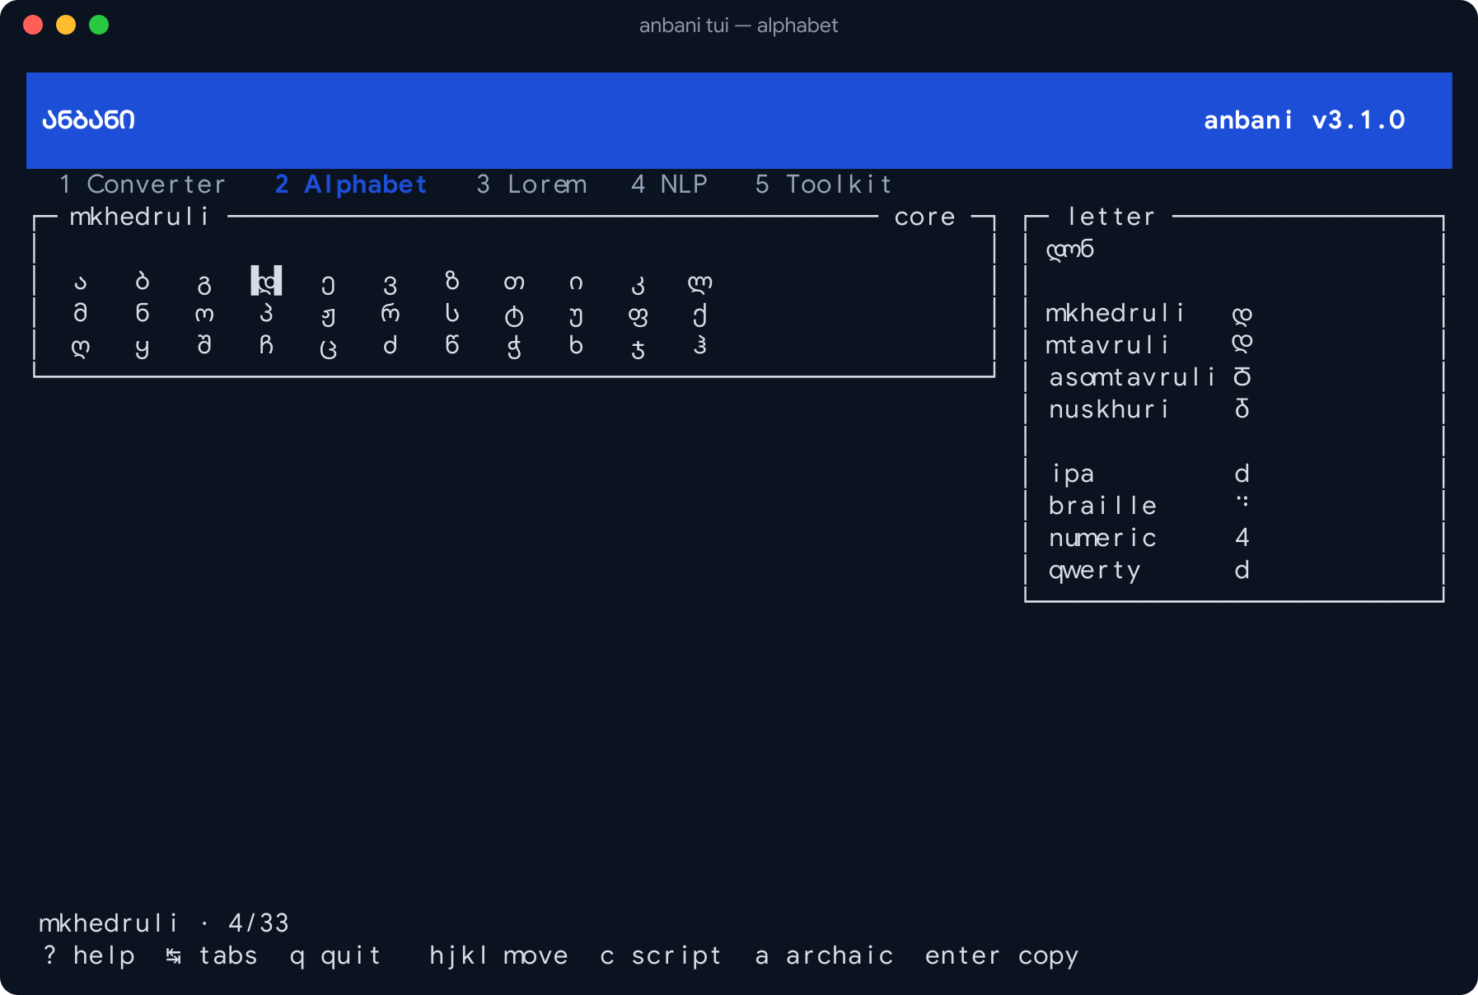Click the tabs switch hint with arrows icon
Screen dimensions: 1478x995
tap(212, 955)
